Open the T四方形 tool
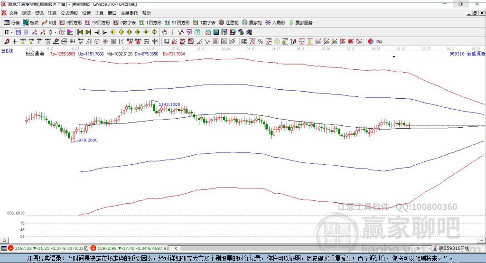 point(150,23)
